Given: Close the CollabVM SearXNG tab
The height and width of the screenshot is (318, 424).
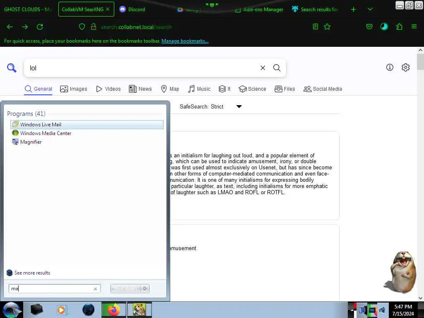Looking at the screenshot, I should click(108, 9).
